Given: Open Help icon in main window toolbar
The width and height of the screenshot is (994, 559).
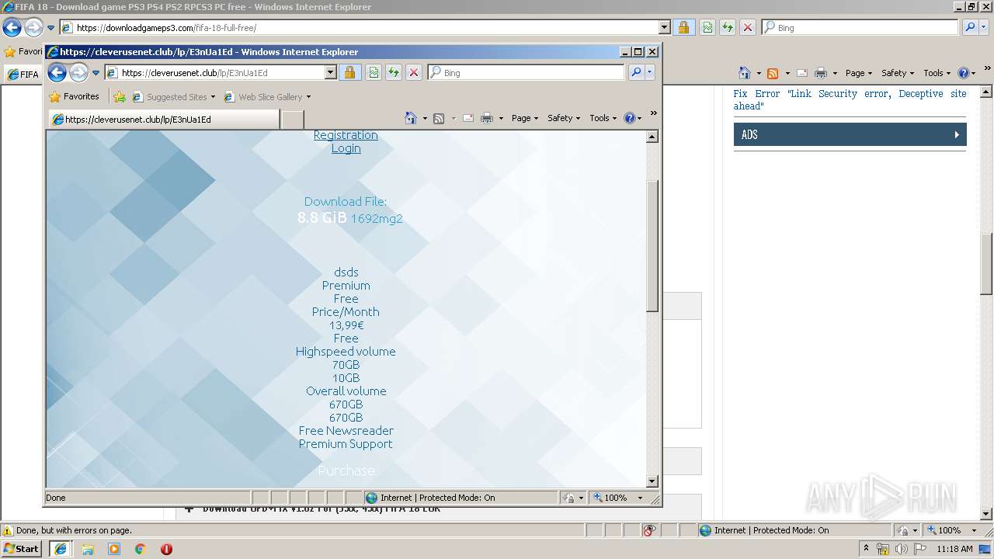Looking at the screenshot, I should pyautogui.click(x=964, y=73).
